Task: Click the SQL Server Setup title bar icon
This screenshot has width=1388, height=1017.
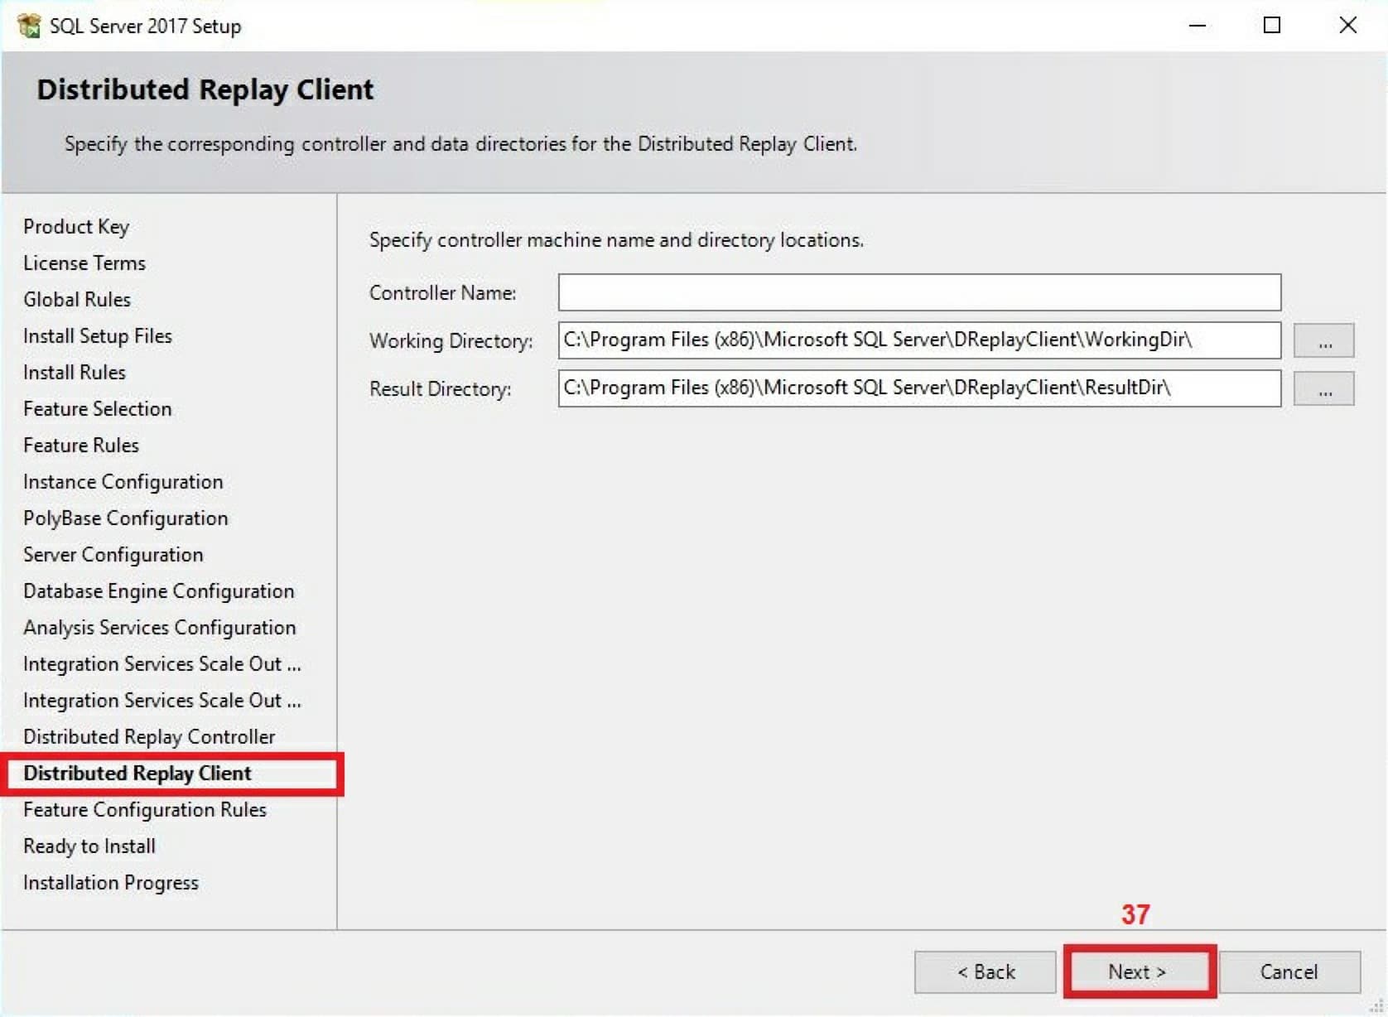Action: point(28,26)
